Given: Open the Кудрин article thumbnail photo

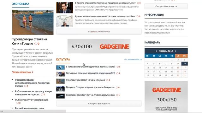Looking at the screenshot, I should pos(64,21).
